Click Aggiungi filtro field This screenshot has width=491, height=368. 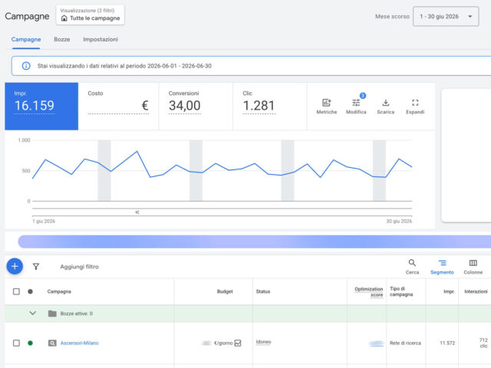click(x=79, y=267)
